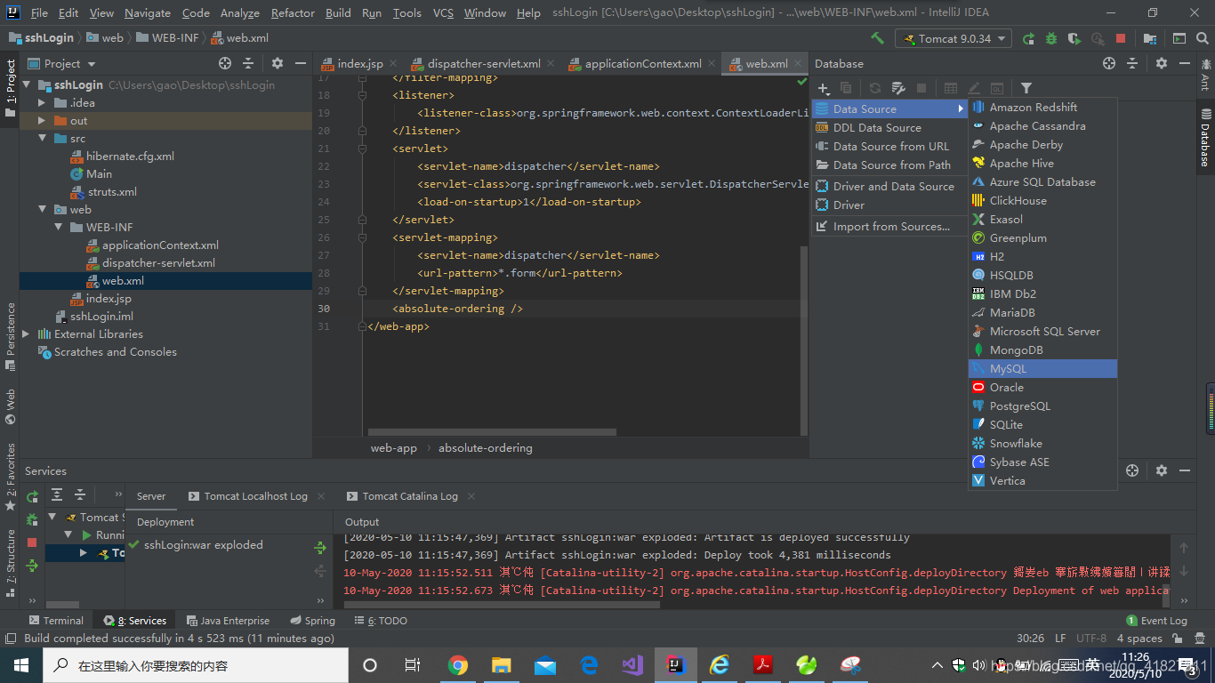The height and width of the screenshot is (683, 1215).
Task: Hide the Database panel with minimize icon
Action: tap(1186, 63)
